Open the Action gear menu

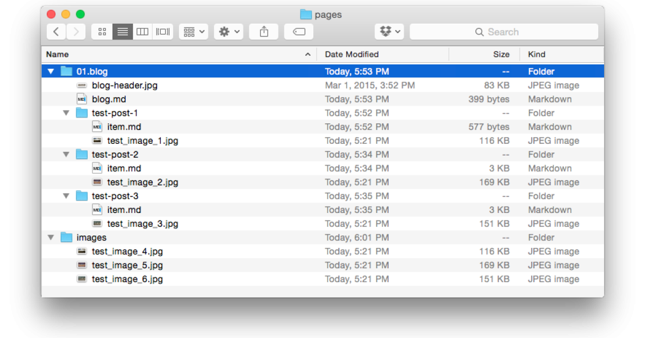coord(228,32)
